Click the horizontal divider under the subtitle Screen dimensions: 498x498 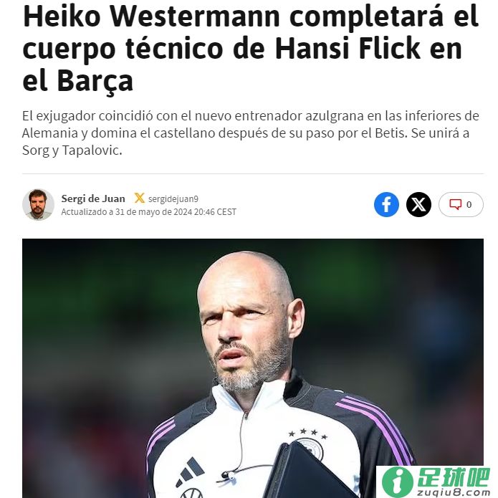tap(253, 173)
